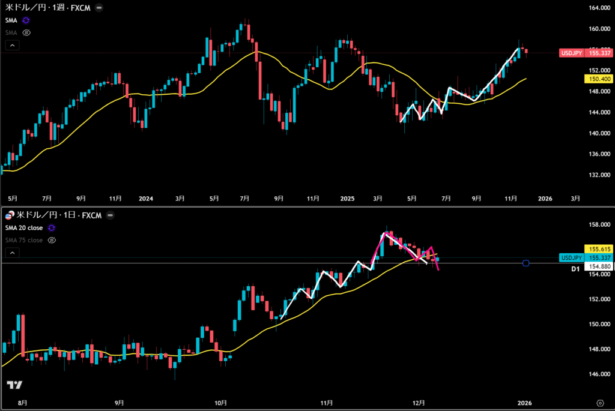This screenshot has height=411, width=615.
Task: Open chart settings via the hexagon gear icon
Action: click(x=600, y=403)
